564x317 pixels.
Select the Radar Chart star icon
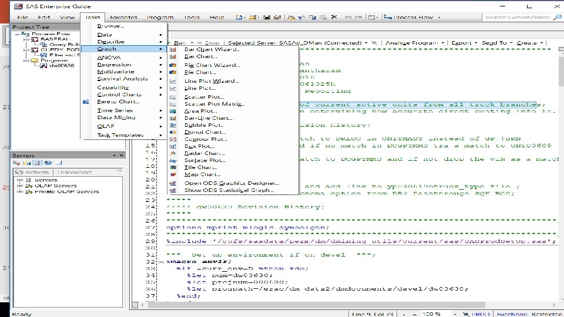pyautogui.click(x=173, y=153)
